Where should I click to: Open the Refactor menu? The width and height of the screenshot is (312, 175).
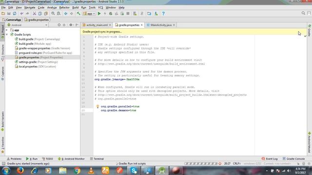[64, 8]
